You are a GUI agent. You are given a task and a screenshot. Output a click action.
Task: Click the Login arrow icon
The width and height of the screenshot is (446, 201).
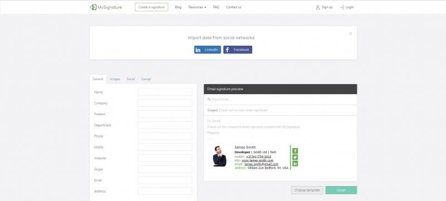tap(342, 7)
